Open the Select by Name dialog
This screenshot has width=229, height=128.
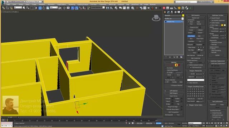pos(28,8)
